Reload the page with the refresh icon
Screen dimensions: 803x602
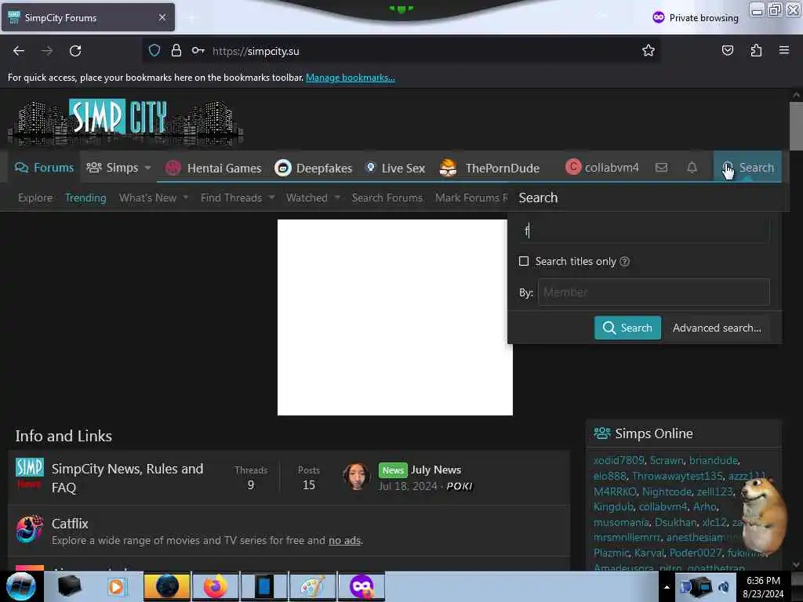pos(75,51)
